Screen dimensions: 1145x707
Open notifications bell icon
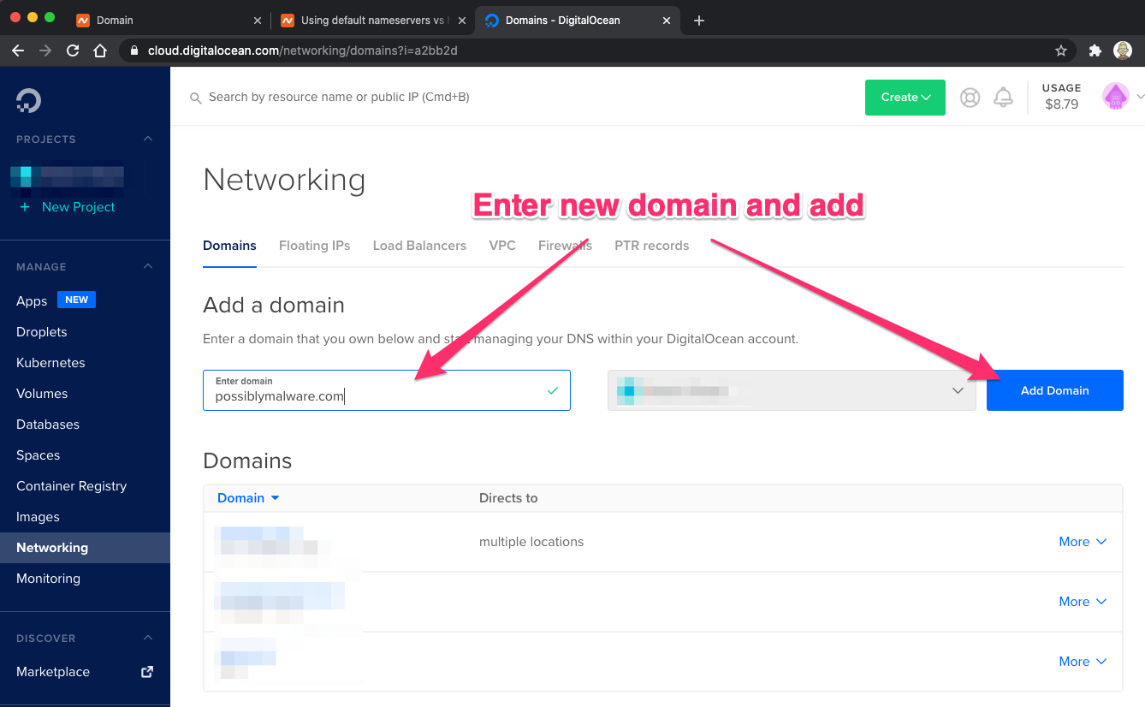[1003, 98]
